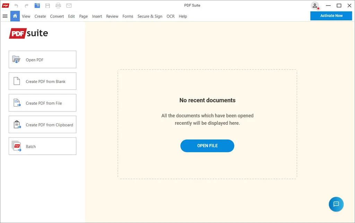The width and height of the screenshot is (355, 223).
Task: Click the Activate Now button
Action: tap(331, 16)
